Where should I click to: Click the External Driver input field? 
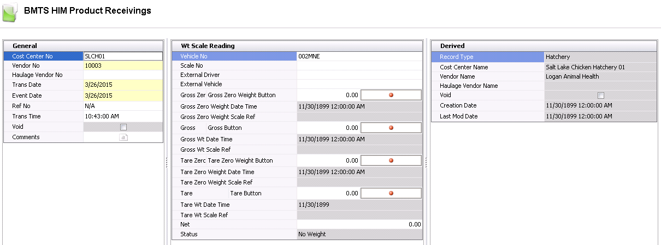click(359, 75)
